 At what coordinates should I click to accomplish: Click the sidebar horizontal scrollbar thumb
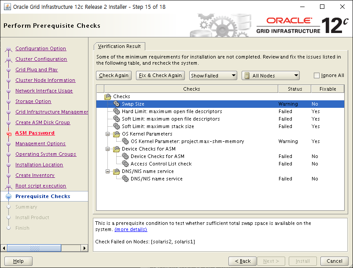(34, 248)
